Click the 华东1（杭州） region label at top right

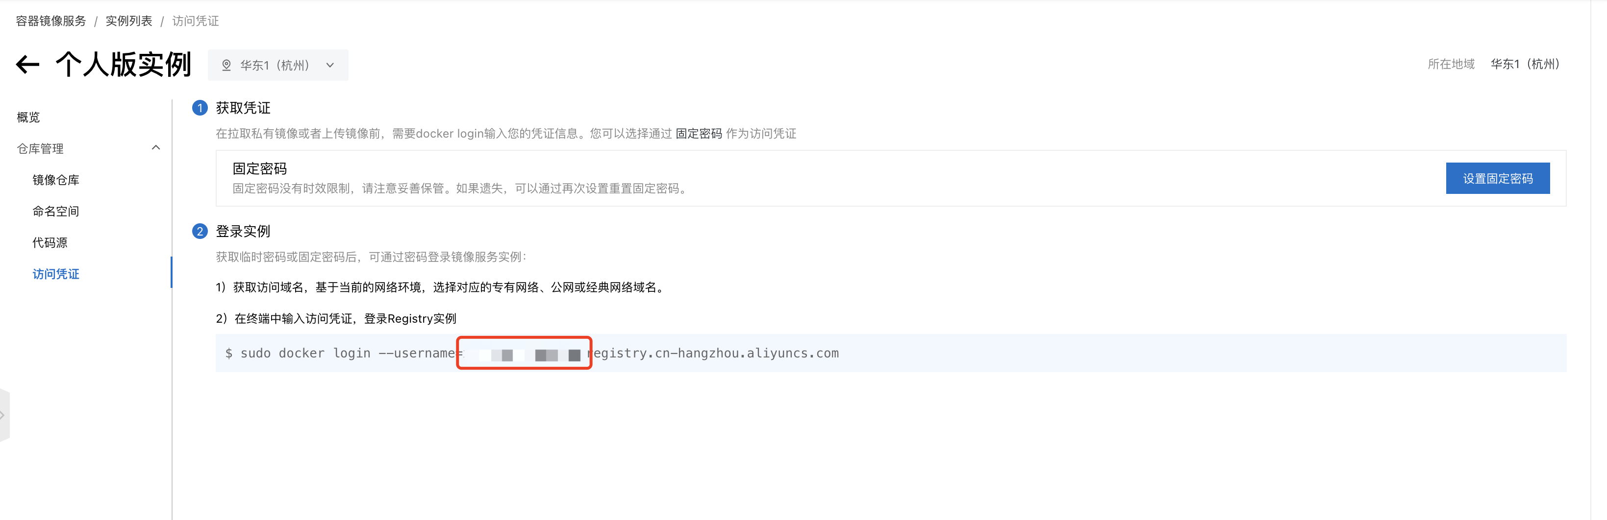(x=1525, y=64)
